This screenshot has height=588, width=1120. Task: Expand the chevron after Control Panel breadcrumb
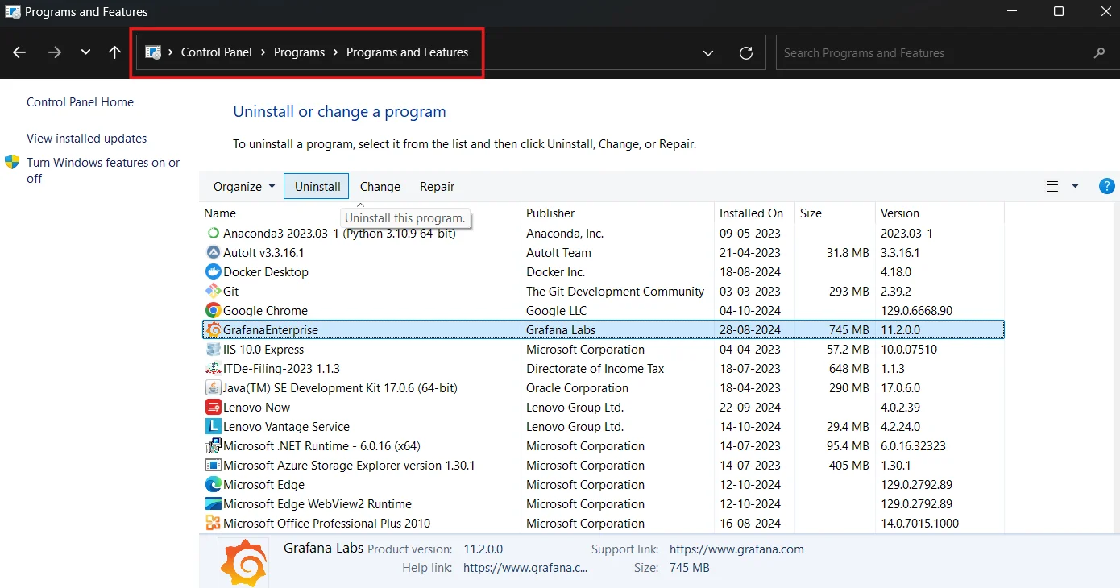263,52
